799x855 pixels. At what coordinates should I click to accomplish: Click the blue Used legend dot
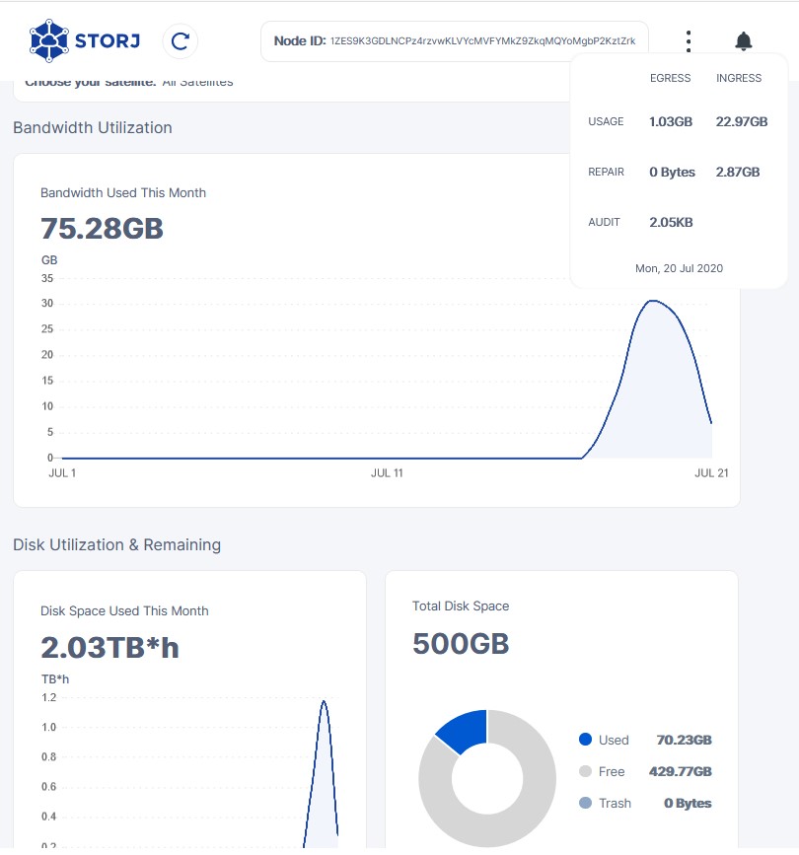(x=585, y=740)
